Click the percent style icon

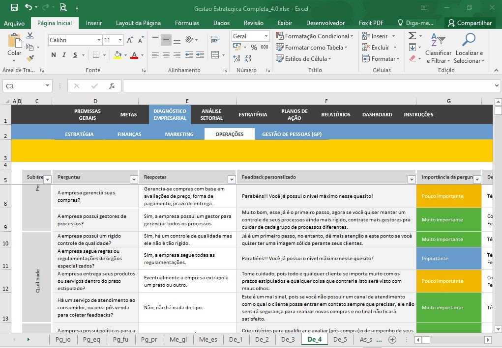pyautogui.click(x=254, y=47)
